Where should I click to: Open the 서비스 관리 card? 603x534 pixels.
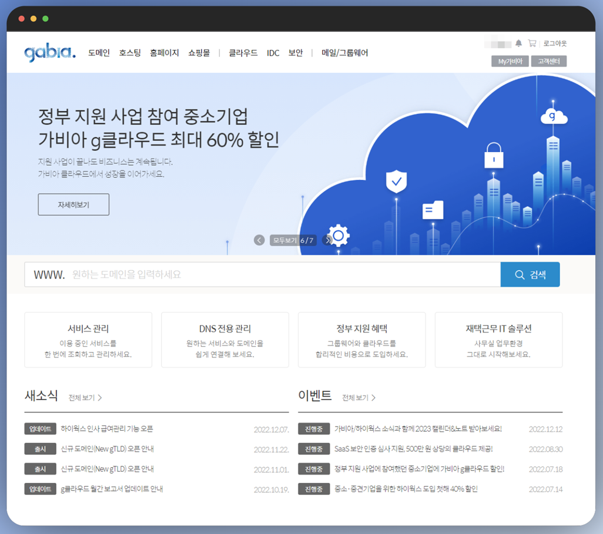(x=88, y=340)
